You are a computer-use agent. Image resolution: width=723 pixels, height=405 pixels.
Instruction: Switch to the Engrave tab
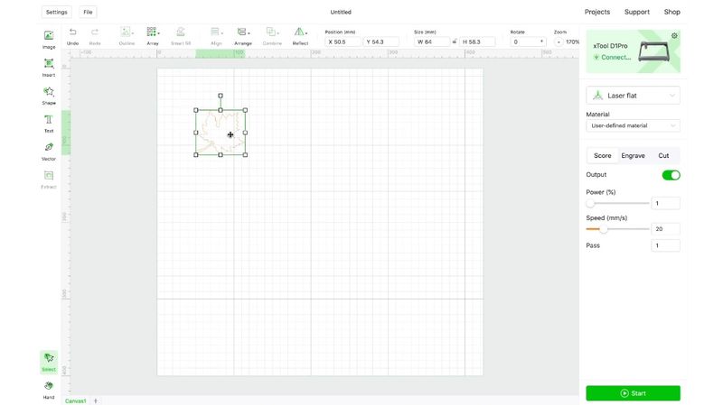pos(633,156)
